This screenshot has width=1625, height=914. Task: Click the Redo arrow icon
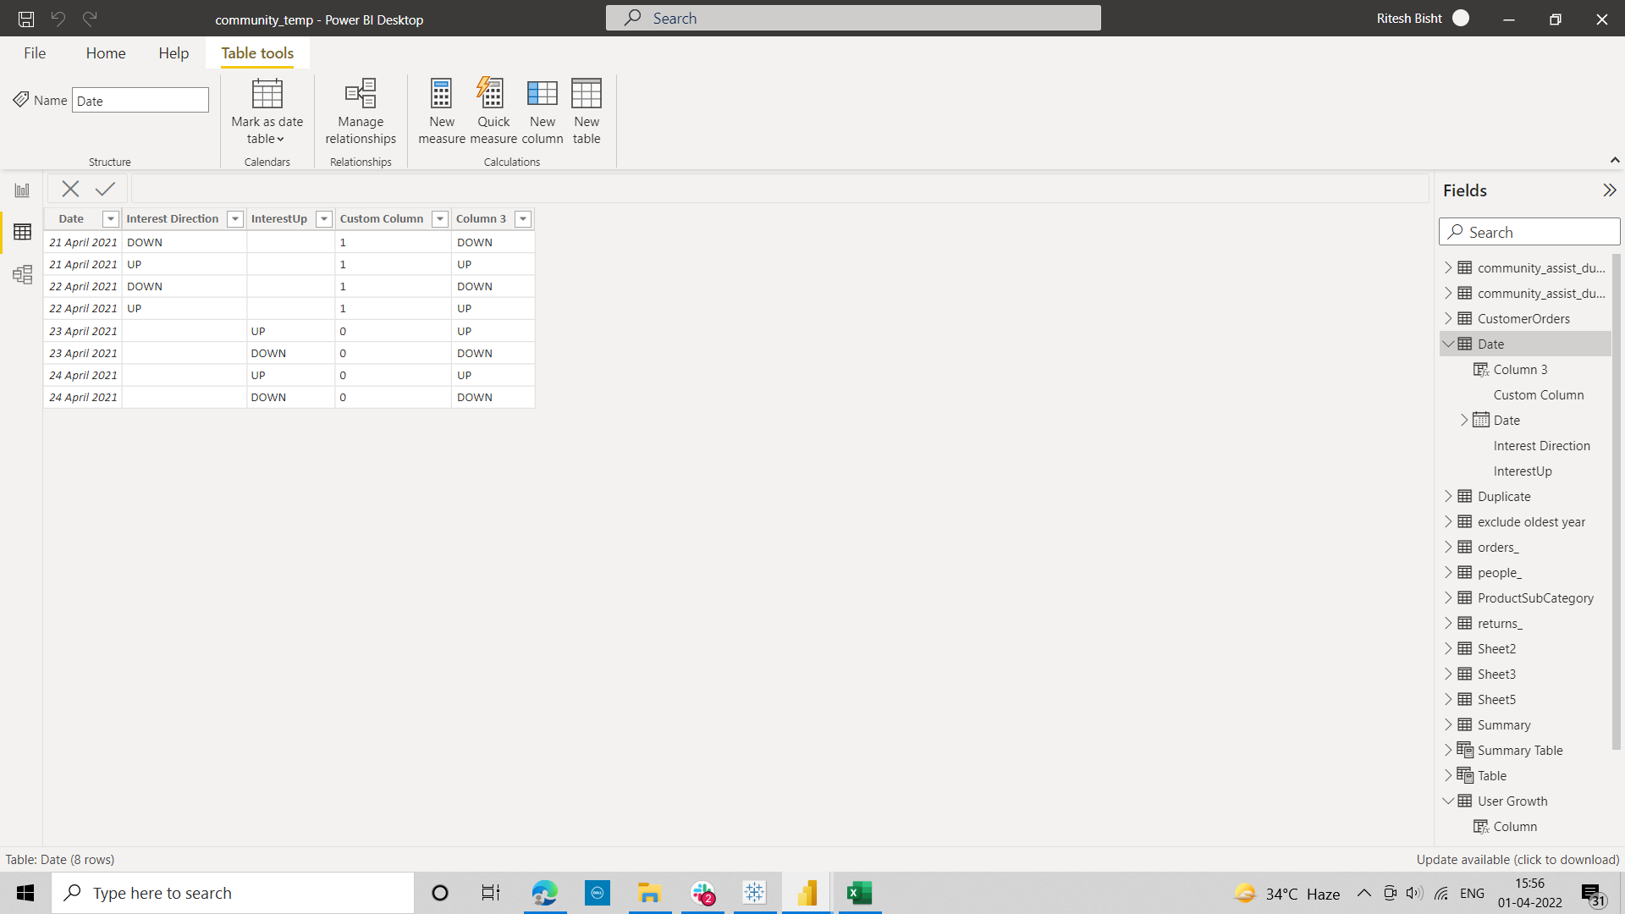(x=90, y=18)
